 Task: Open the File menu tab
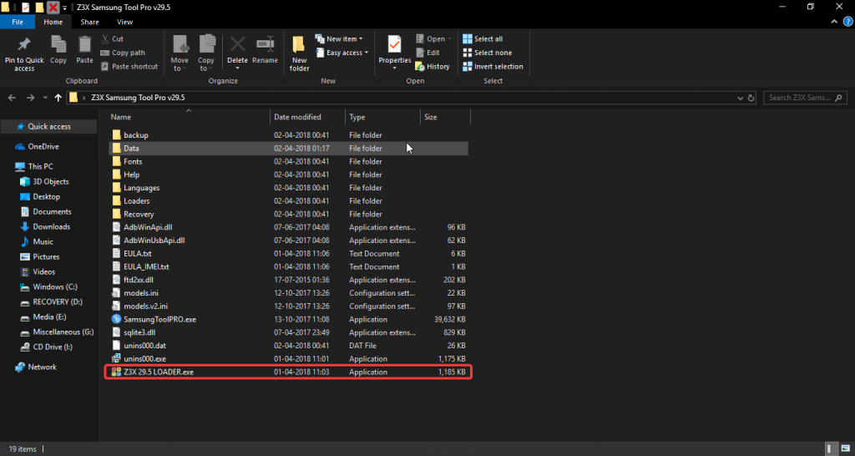coord(18,23)
